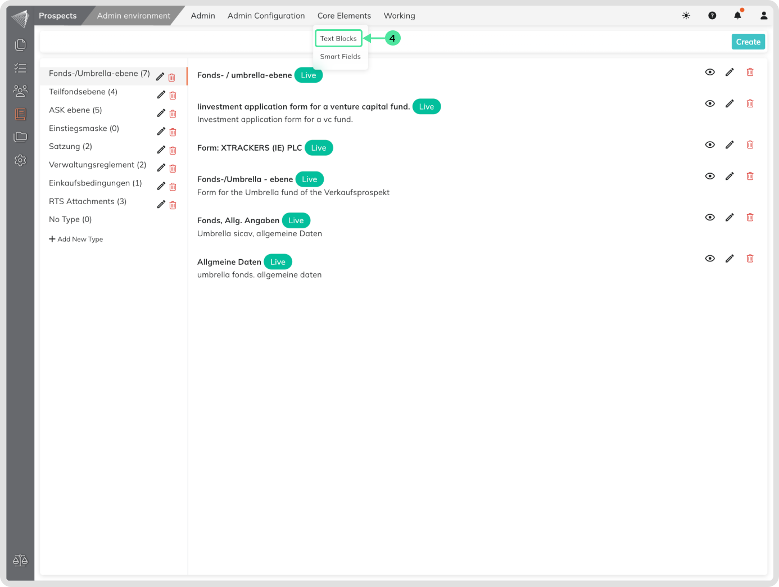
Task: Click the documents icon in left sidebar
Action: click(20, 45)
